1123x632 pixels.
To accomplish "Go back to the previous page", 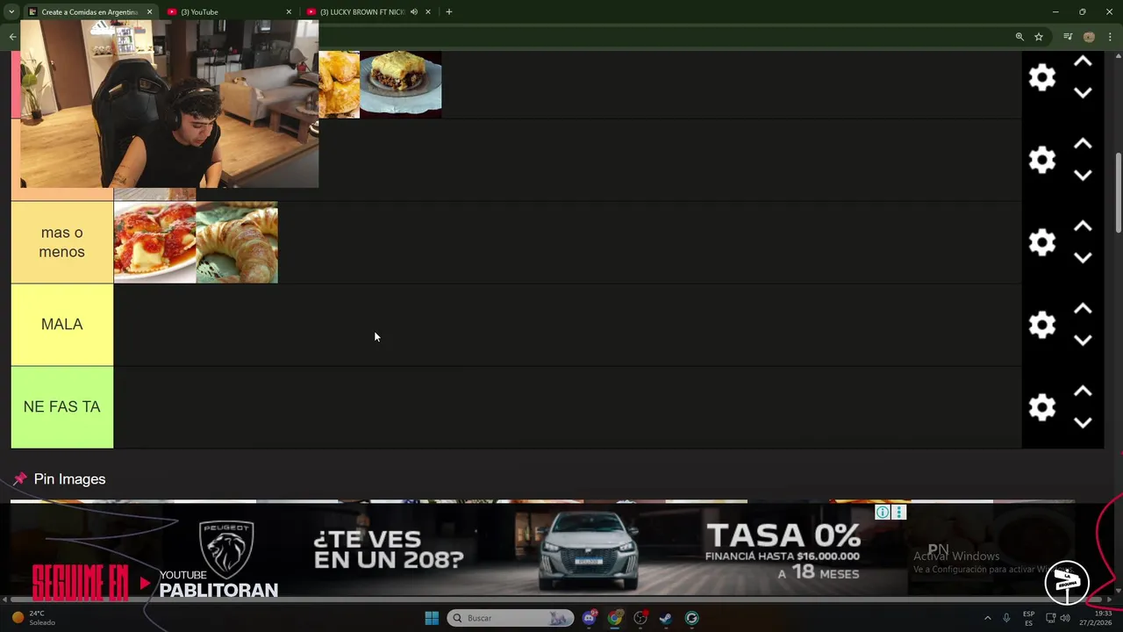I will coord(12,37).
